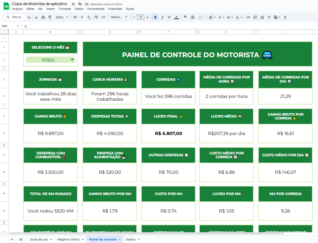Open the borders tool
318x243 pixels.
coord(192,17)
